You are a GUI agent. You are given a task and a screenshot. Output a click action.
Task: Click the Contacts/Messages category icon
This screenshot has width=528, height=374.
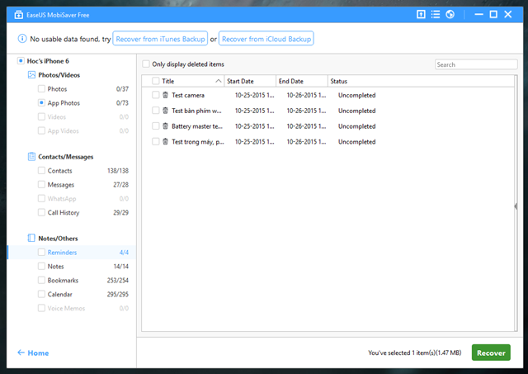pyautogui.click(x=31, y=156)
